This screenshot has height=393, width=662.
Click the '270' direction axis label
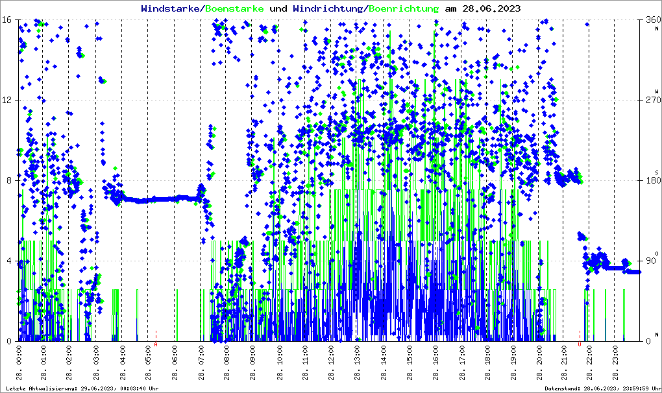[x=654, y=101]
